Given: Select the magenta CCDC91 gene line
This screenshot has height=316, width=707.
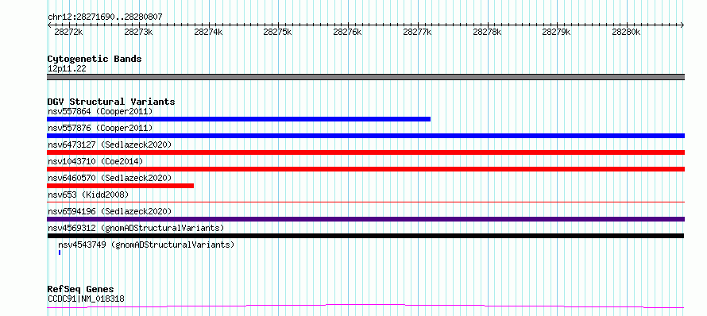Looking at the screenshot, I should click(365, 306).
